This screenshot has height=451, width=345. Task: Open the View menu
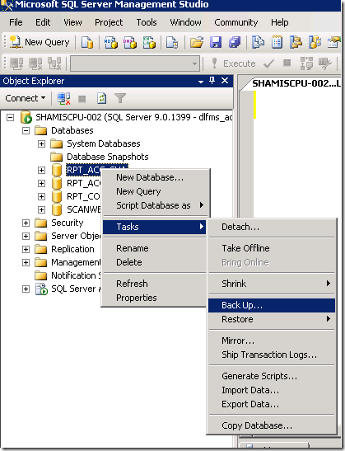point(72,22)
